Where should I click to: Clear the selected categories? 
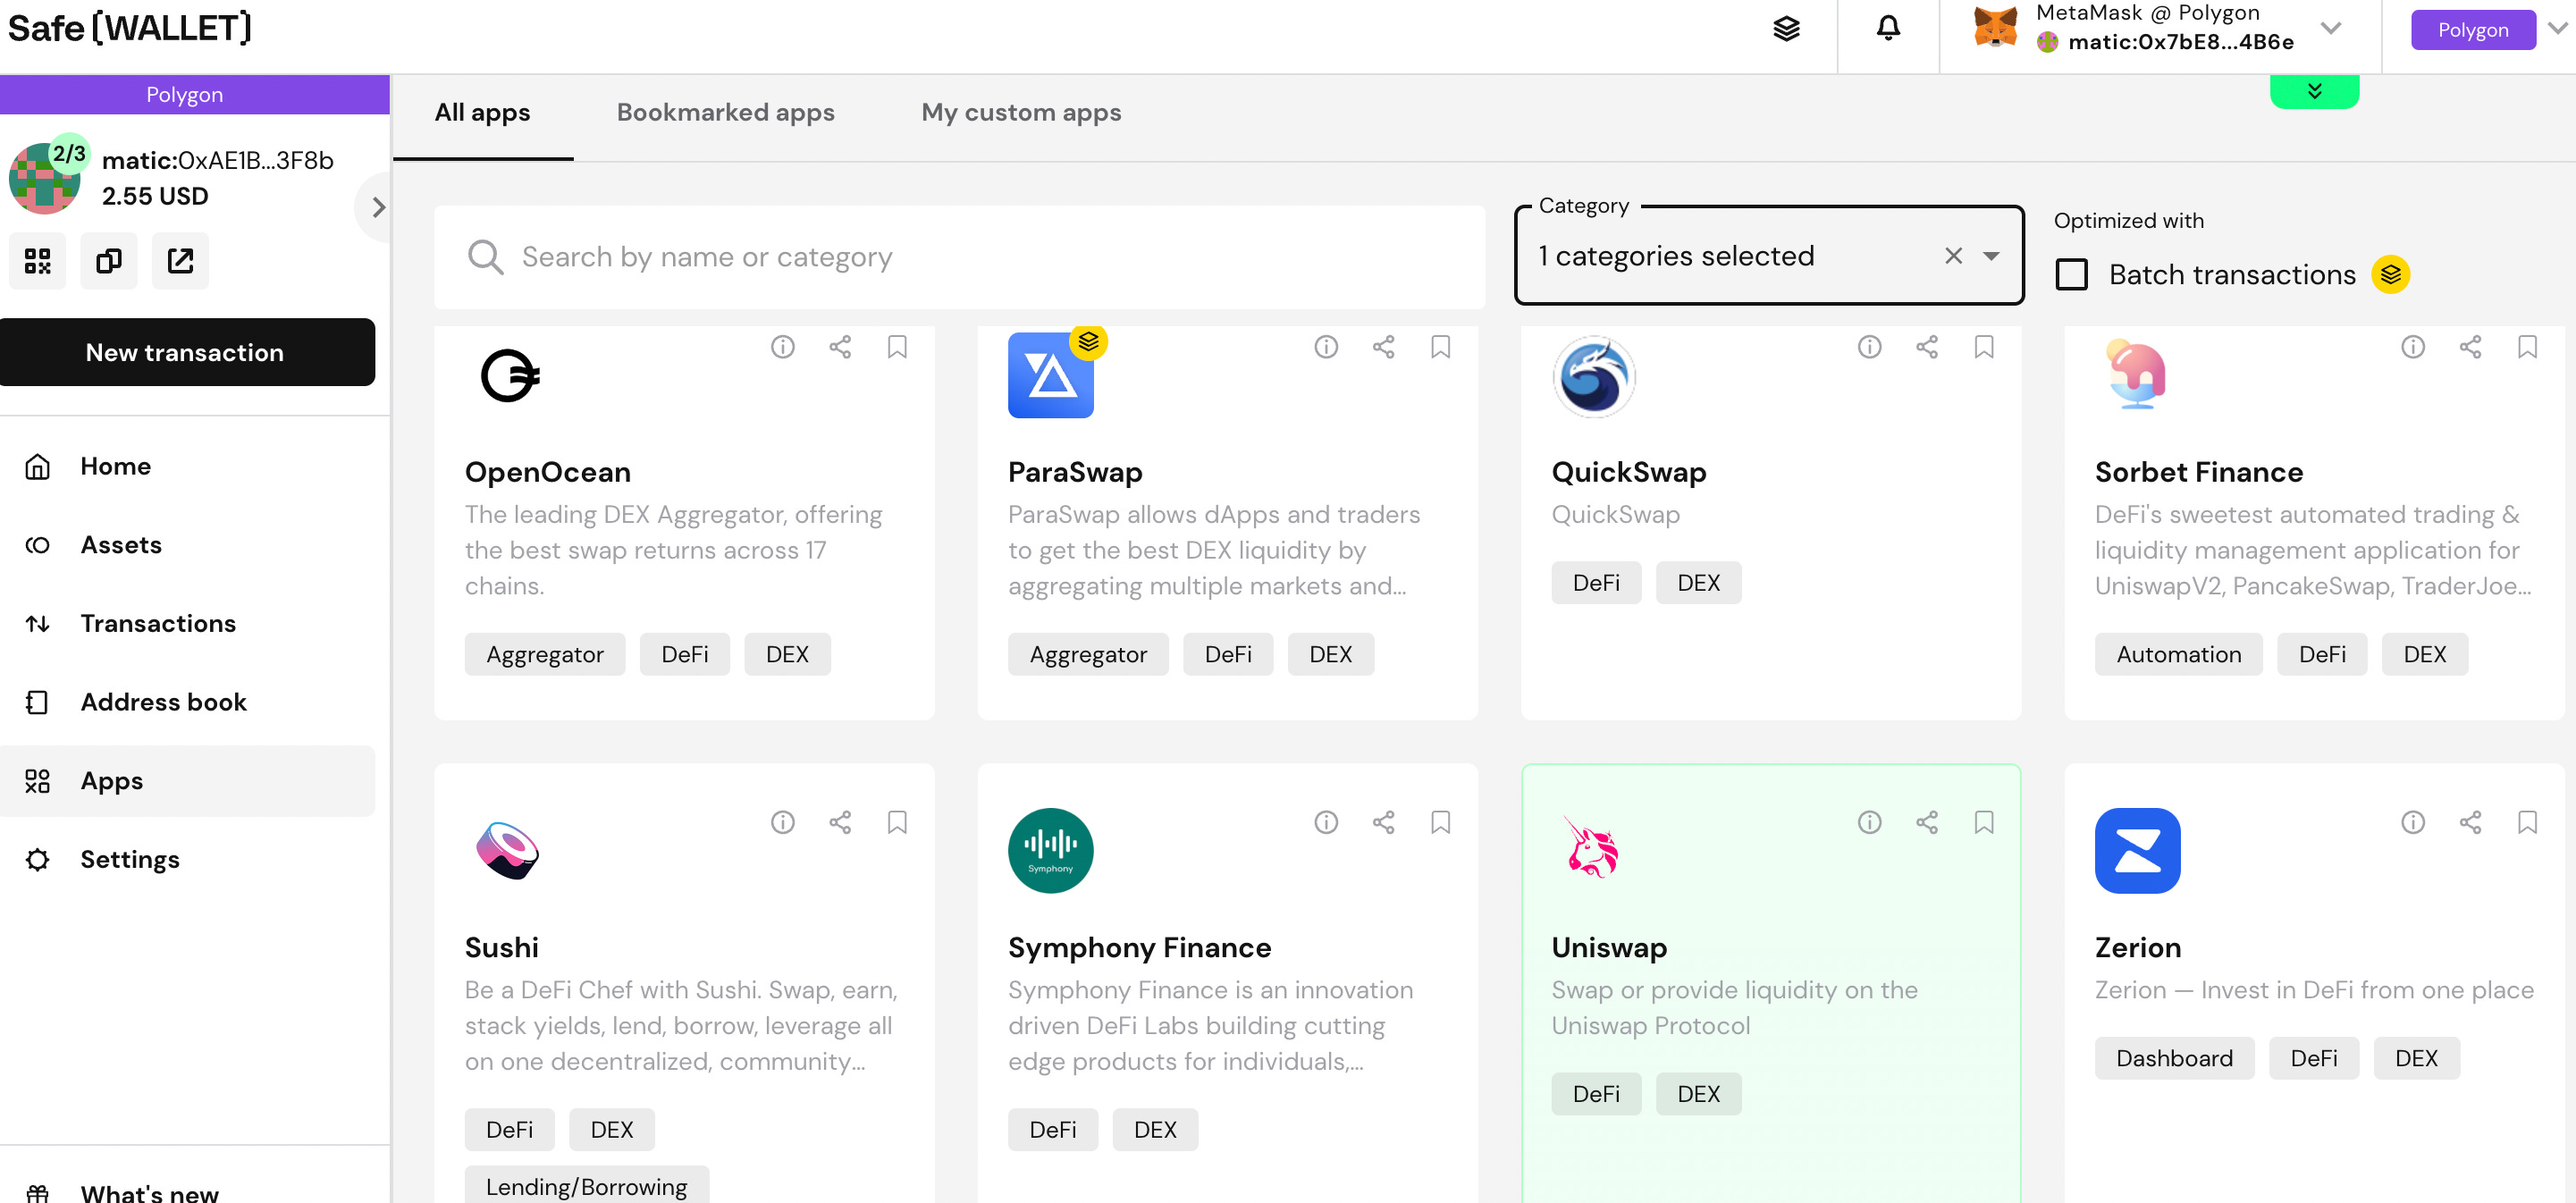pyautogui.click(x=1953, y=256)
